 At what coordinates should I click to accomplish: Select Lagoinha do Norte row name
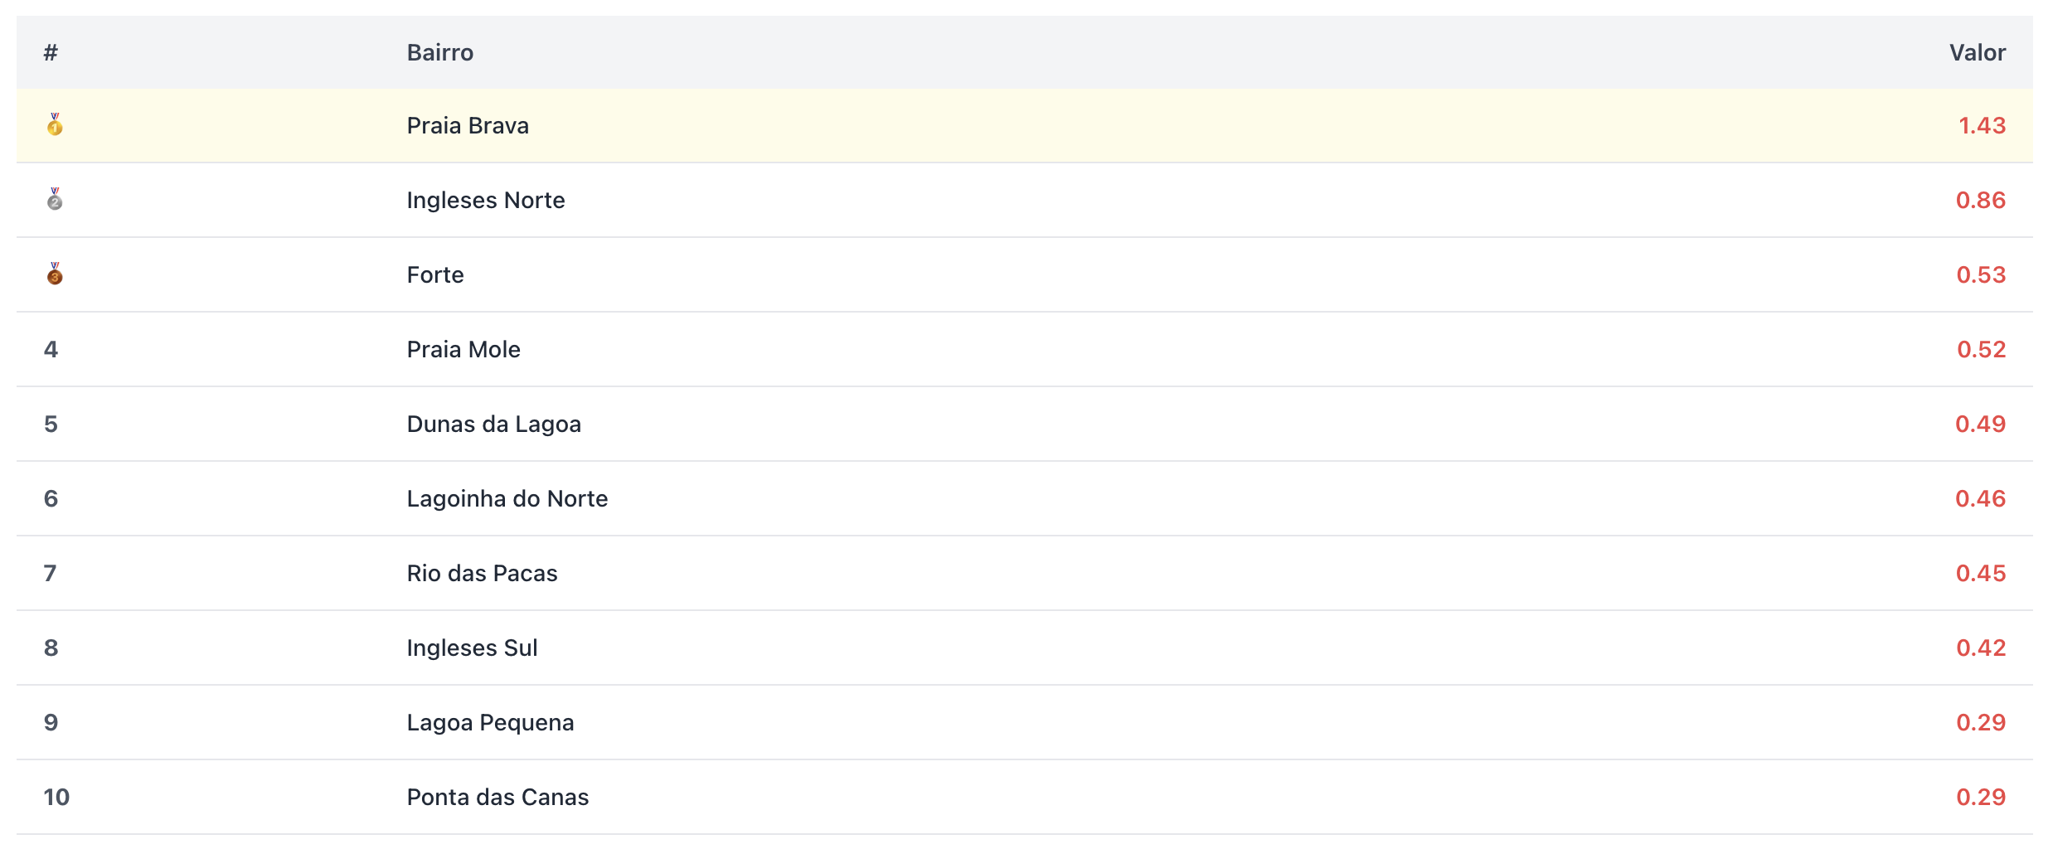[507, 499]
